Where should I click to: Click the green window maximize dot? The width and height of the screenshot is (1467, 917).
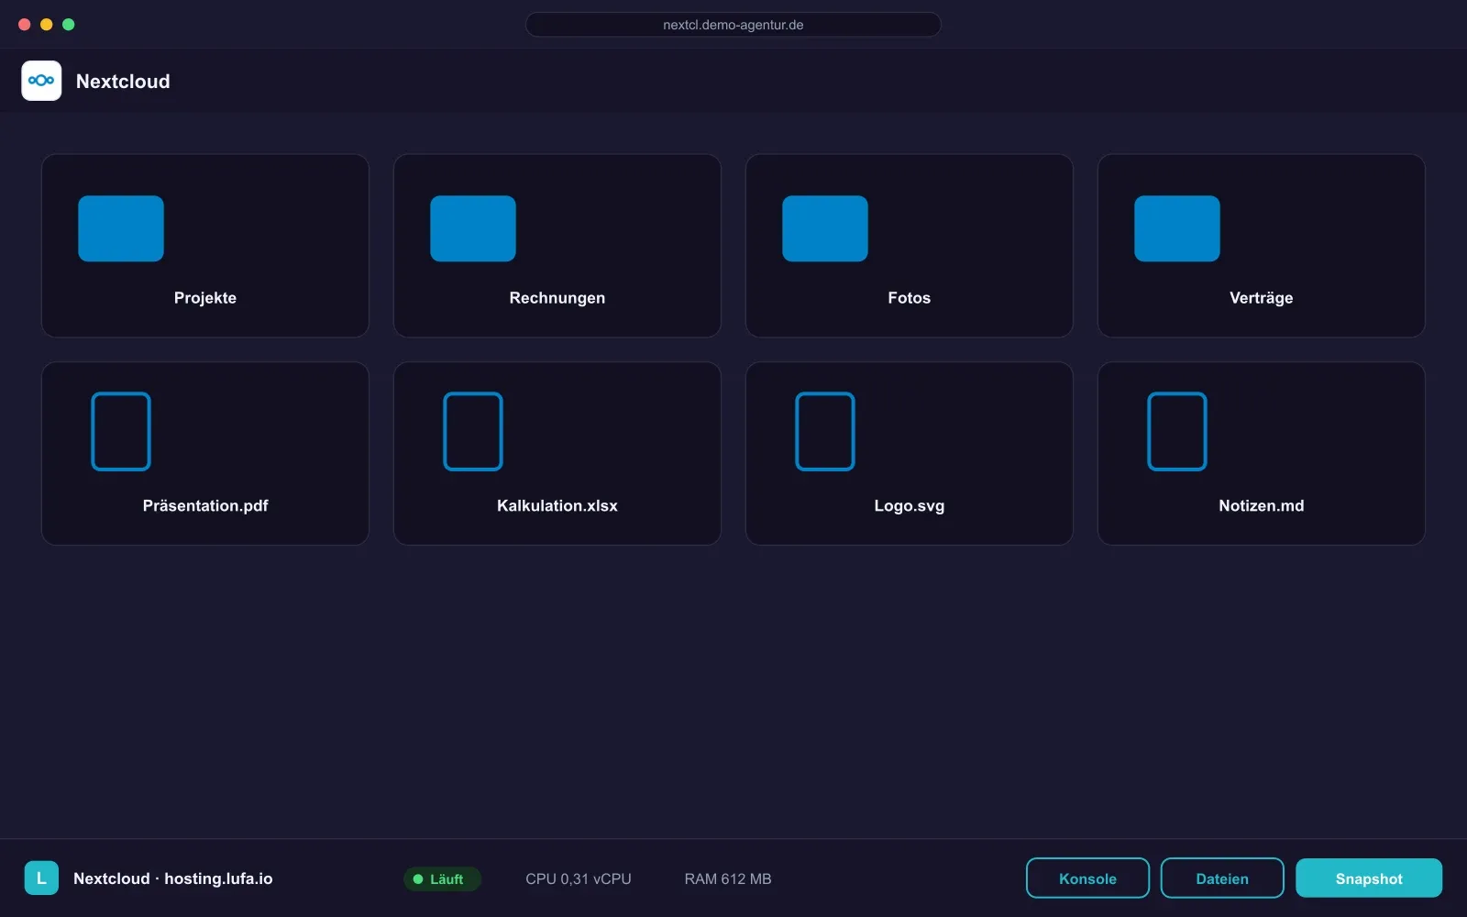[x=69, y=25]
